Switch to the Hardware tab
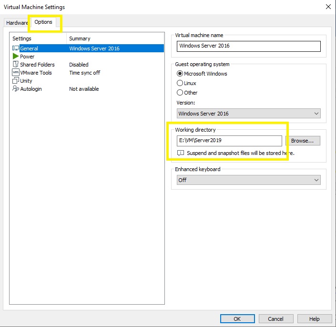 tap(17, 23)
